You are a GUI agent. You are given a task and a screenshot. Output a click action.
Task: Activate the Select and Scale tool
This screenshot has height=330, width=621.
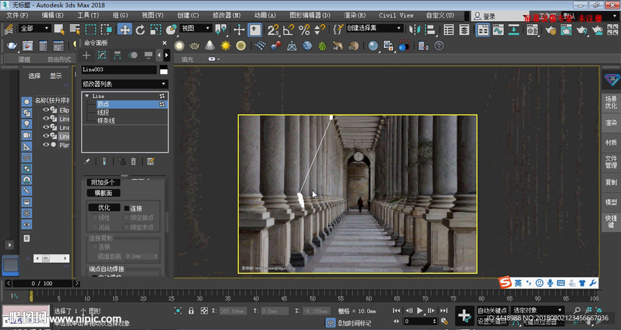(x=156, y=30)
